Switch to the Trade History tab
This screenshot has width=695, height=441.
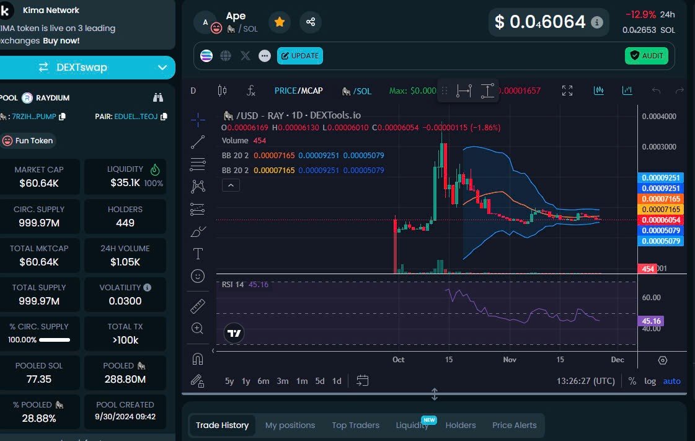[222, 425]
